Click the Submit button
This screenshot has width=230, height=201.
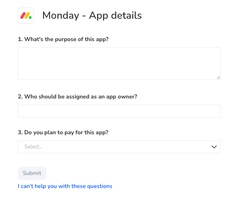point(32,173)
